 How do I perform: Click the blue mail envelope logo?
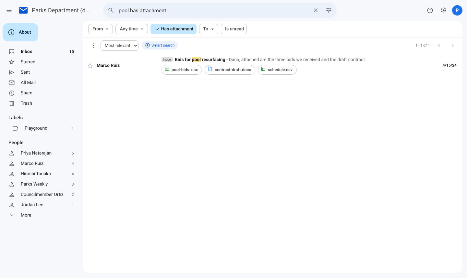[23, 10]
